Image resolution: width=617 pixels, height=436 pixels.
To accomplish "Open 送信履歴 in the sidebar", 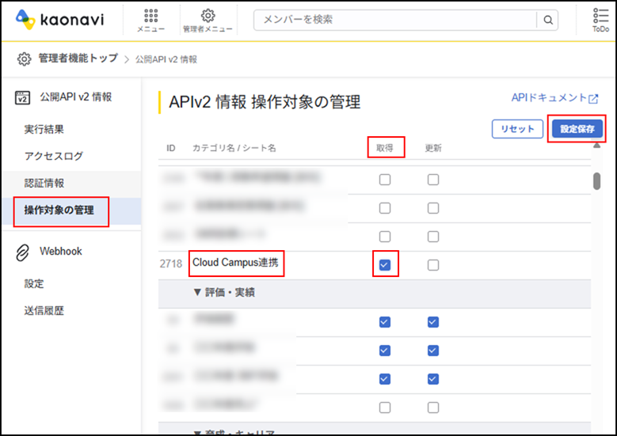I will tap(44, 311).
